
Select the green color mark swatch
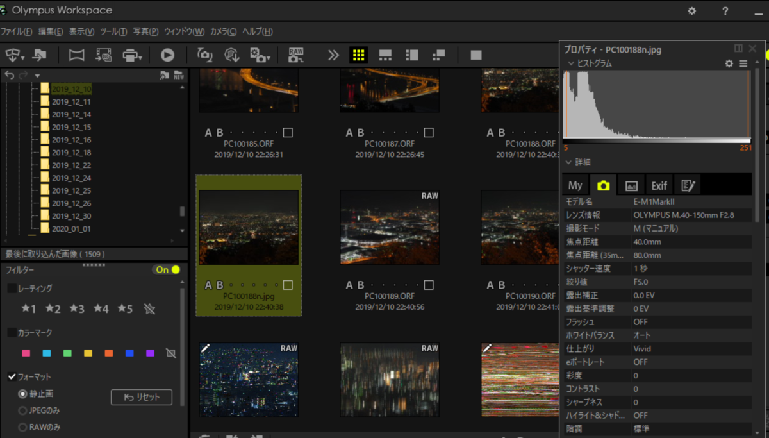pyautogui.click(x=67, y=353)
